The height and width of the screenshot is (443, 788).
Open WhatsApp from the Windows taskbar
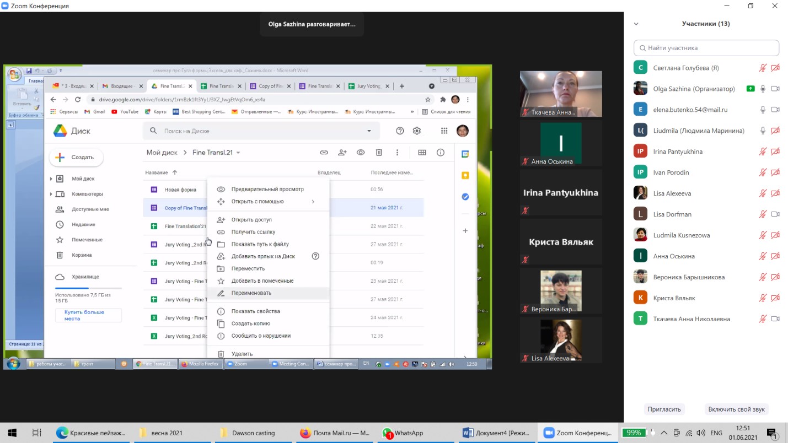(403, 433)
